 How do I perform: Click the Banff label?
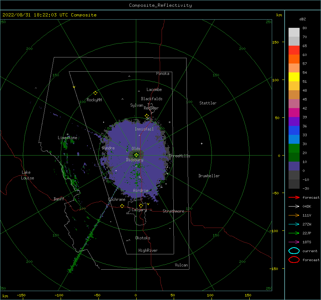pyautogui.click(x=59, y=199)
